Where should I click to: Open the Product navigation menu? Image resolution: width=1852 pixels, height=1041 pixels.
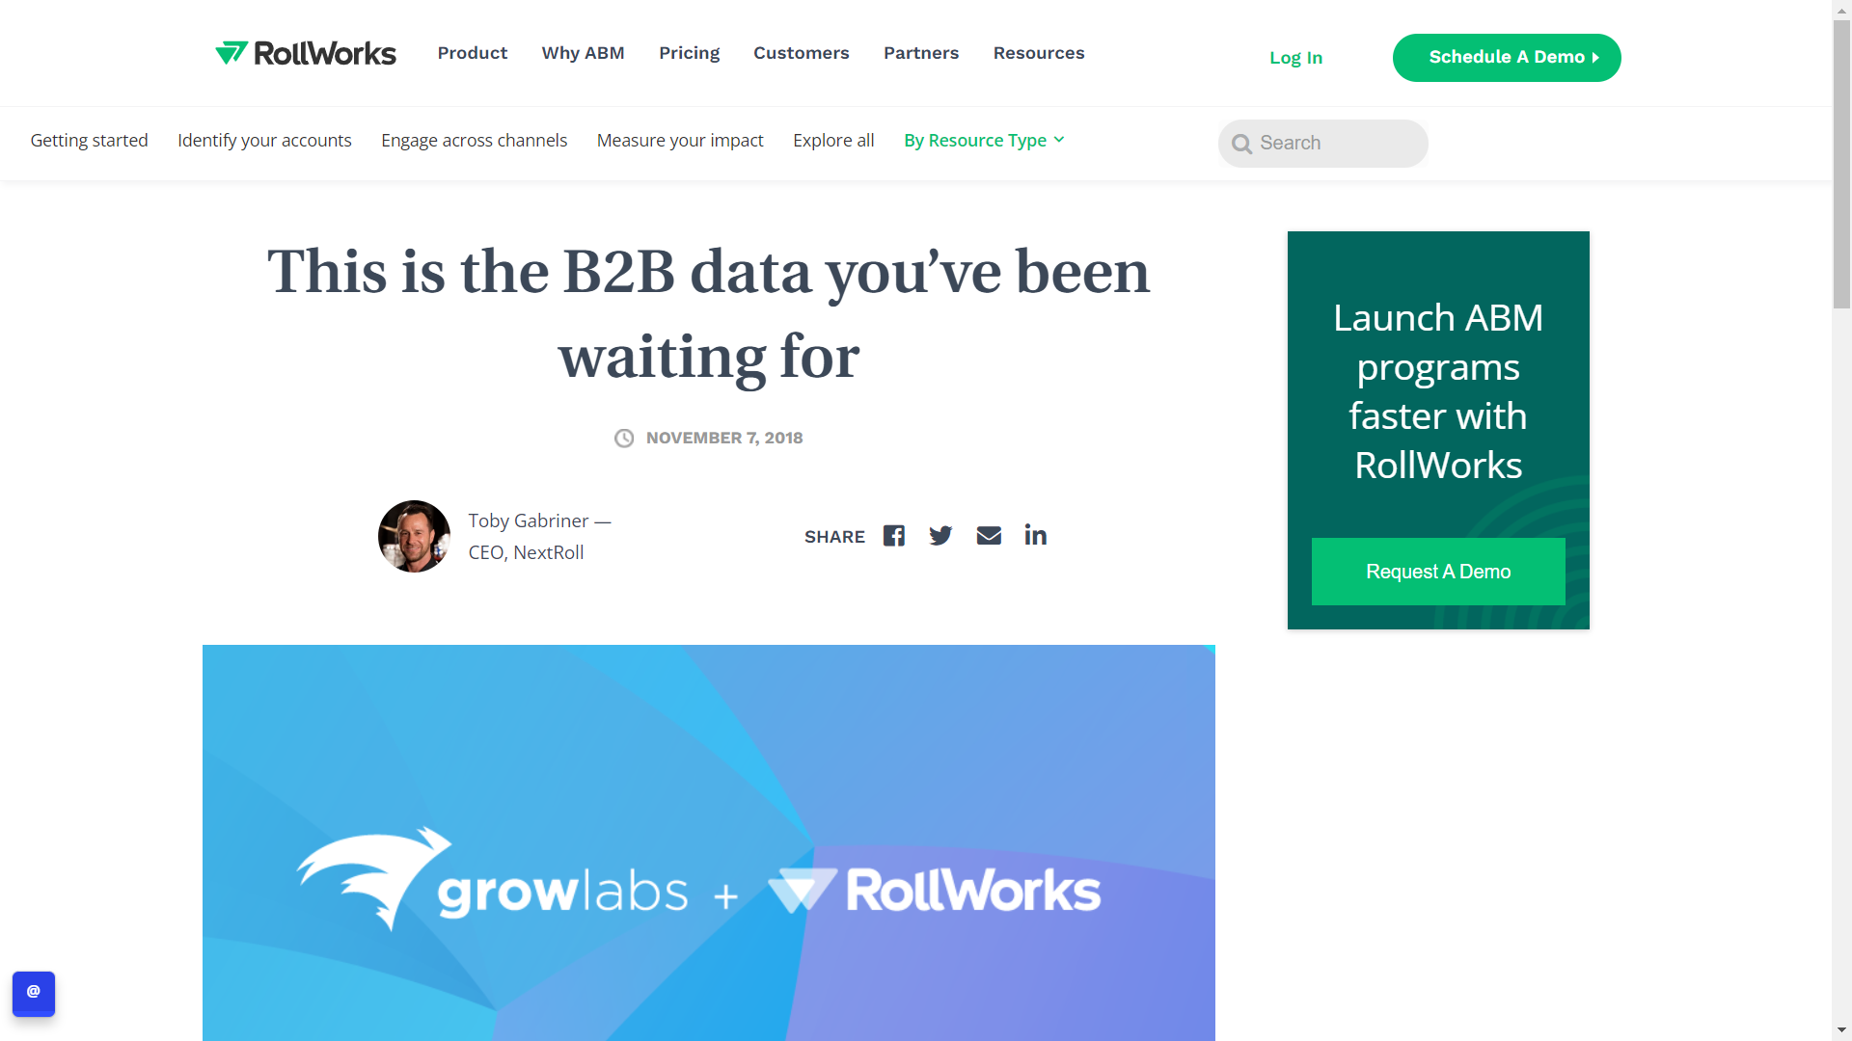472,52
